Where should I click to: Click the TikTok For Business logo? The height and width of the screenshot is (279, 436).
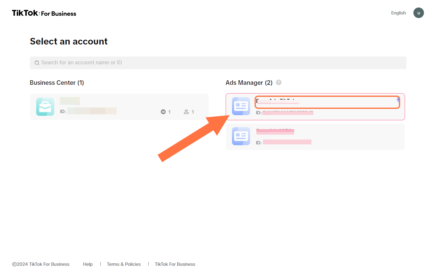pyautogui.click(x=44, y=13)
